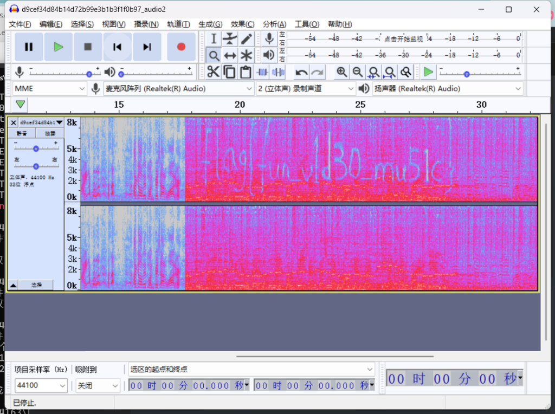Viewport: 555px width, 414px height.
Task: Open the MME audio host dropdown
Action: click(50, 88)
